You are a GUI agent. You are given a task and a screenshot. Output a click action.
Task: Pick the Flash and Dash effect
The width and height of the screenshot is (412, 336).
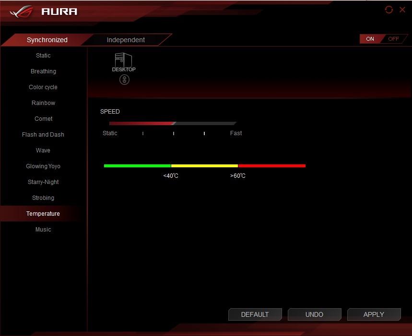[43, 134]
